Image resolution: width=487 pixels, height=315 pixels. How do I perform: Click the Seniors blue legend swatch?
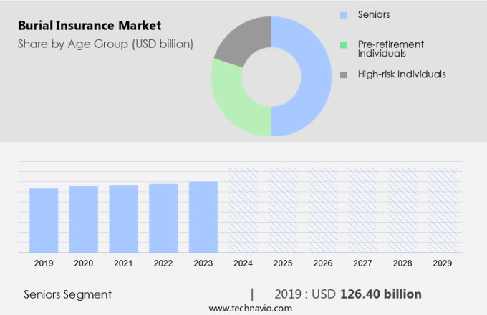pos(343,14)
